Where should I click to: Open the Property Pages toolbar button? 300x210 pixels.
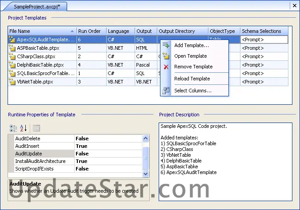(x=36, y=128)
